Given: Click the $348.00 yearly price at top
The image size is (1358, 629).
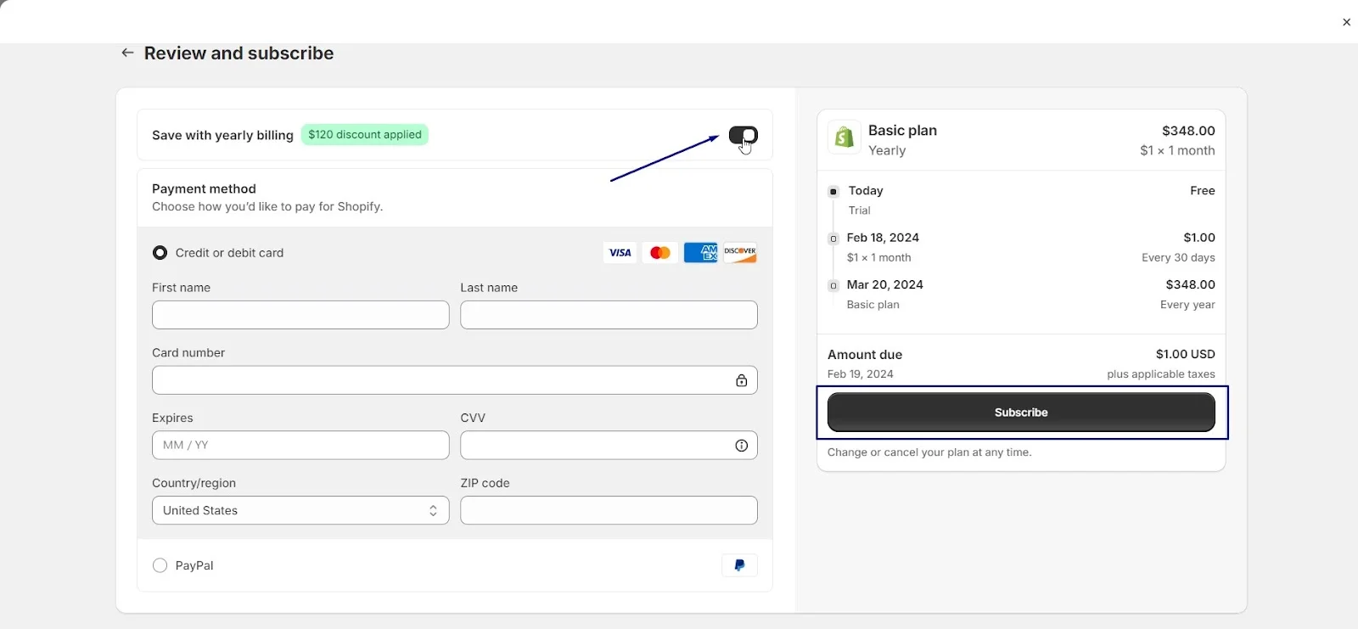Looking at the screenshot, I should click(x=1188, y=131).
